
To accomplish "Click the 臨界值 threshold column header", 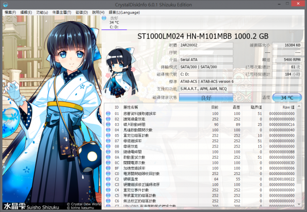I will pyautogui.click(x=256, y=107).
